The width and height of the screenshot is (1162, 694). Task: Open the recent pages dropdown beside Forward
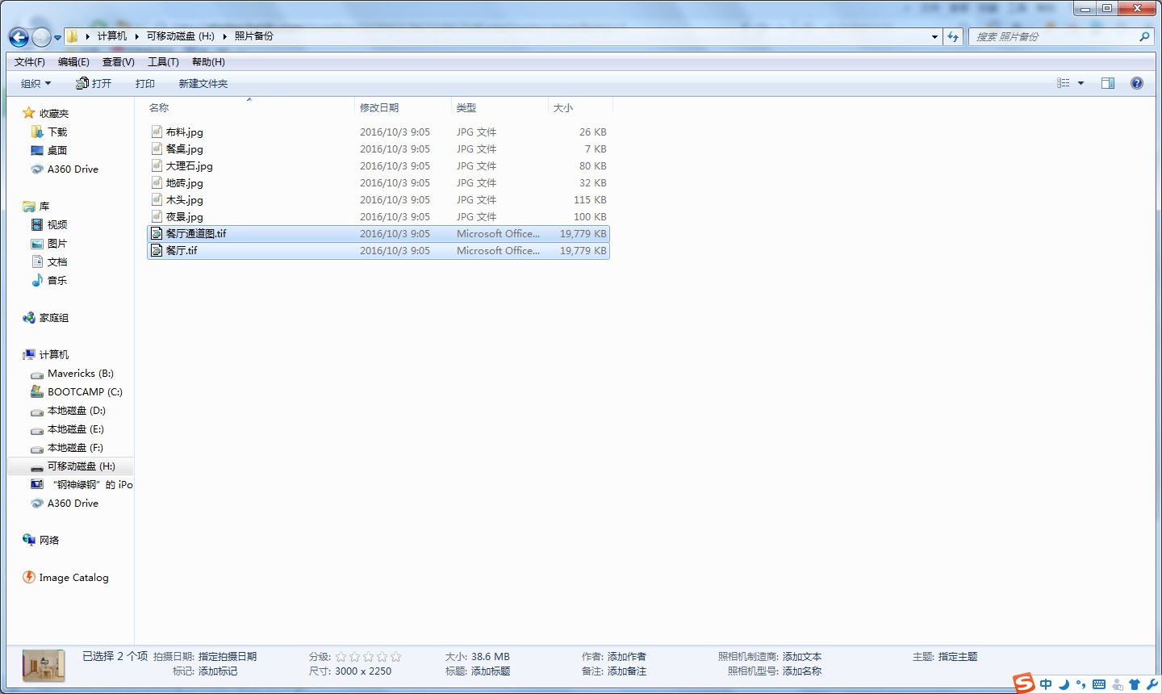click(x=57, y=38)
